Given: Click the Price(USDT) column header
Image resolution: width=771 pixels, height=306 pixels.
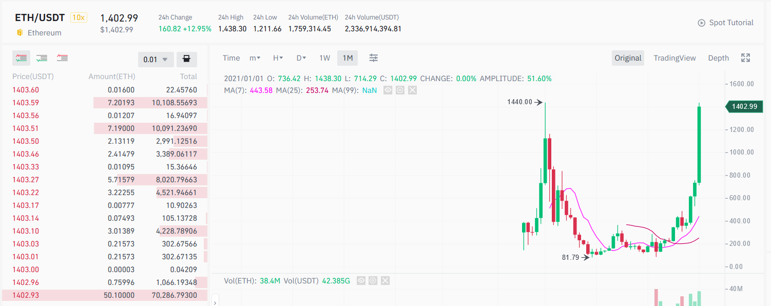Looking at the screenshot, I should (33, 76).
